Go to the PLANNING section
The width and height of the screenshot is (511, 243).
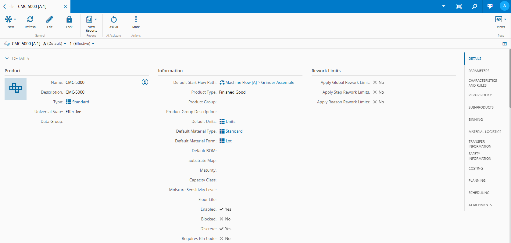pyautogui.click(x=477, y=180)
